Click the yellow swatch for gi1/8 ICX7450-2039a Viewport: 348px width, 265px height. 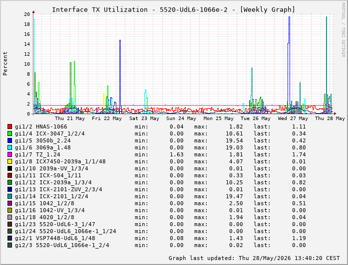click(9, 161)
